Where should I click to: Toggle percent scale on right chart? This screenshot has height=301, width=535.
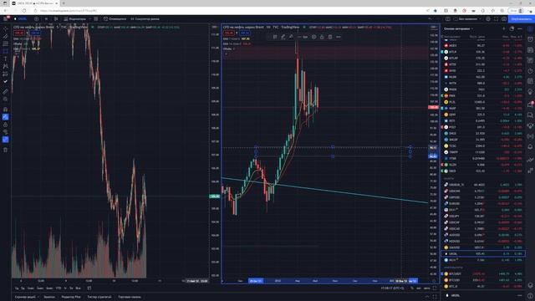pos(412,288)
